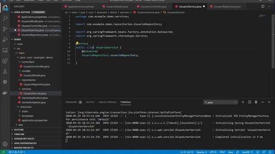Viewport: 275px width, 154px height.
Task: Split the terminal panel
Action: 249,102
